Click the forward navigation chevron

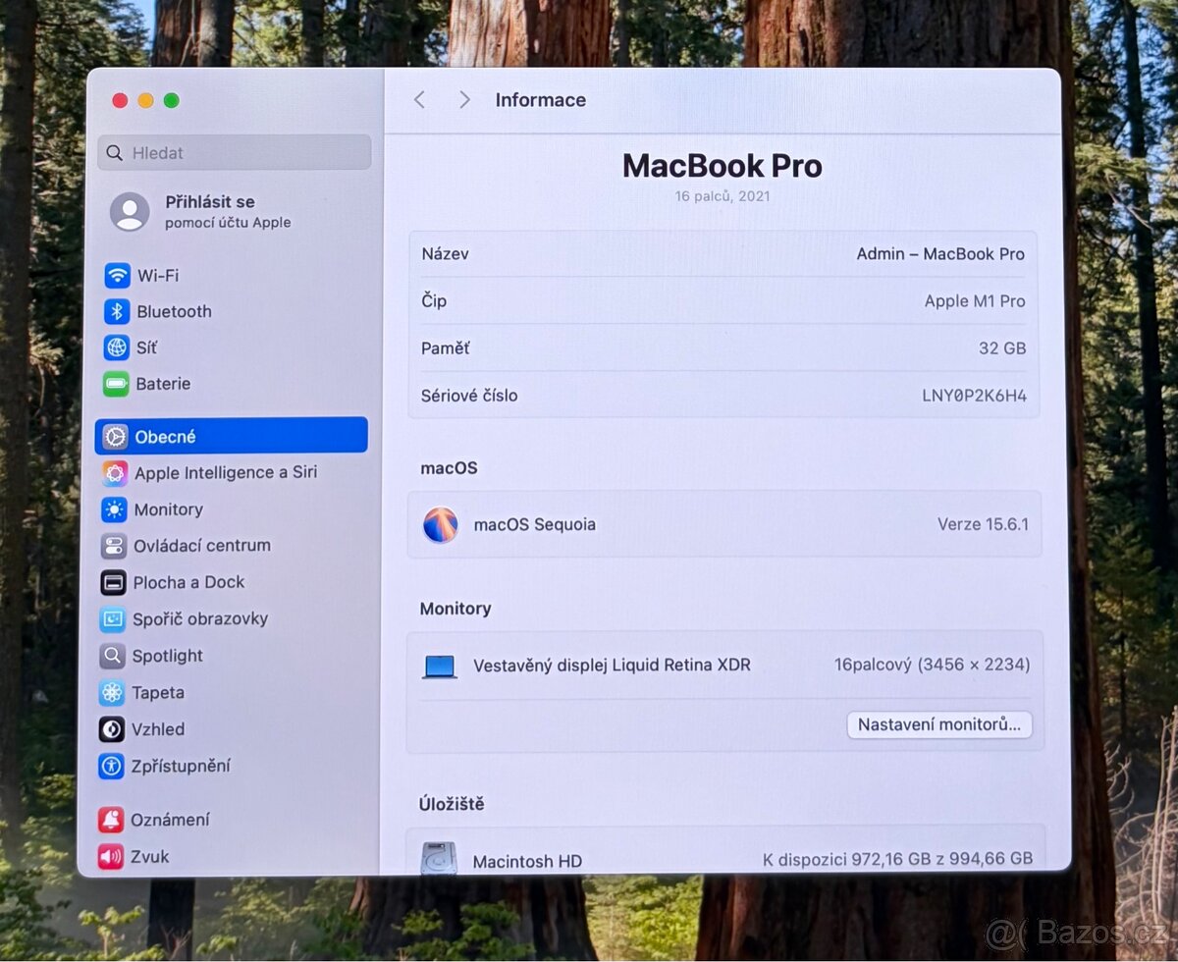[463, 99]
